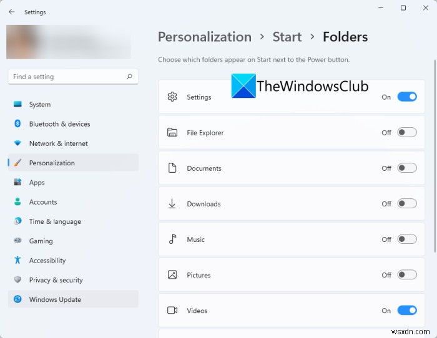Click the back arrow icon

point(11,12)
